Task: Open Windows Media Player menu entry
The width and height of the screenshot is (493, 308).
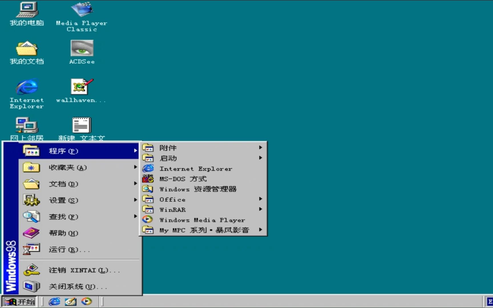Action: click(203, 220)
